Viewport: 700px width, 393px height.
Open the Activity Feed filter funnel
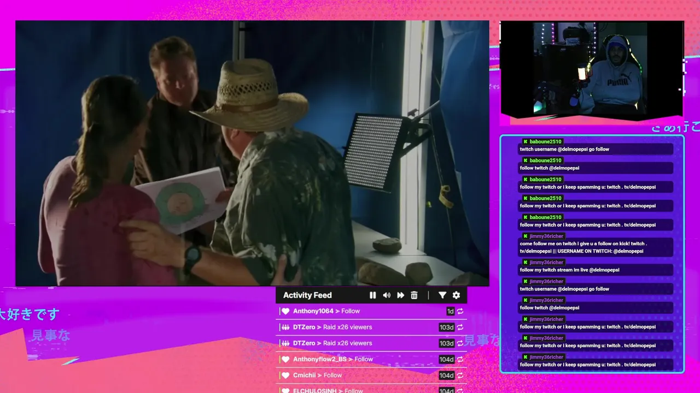click(442, 295)
